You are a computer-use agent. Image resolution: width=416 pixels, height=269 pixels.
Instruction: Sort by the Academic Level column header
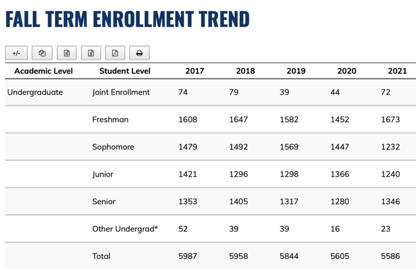(x=43, y=71)
